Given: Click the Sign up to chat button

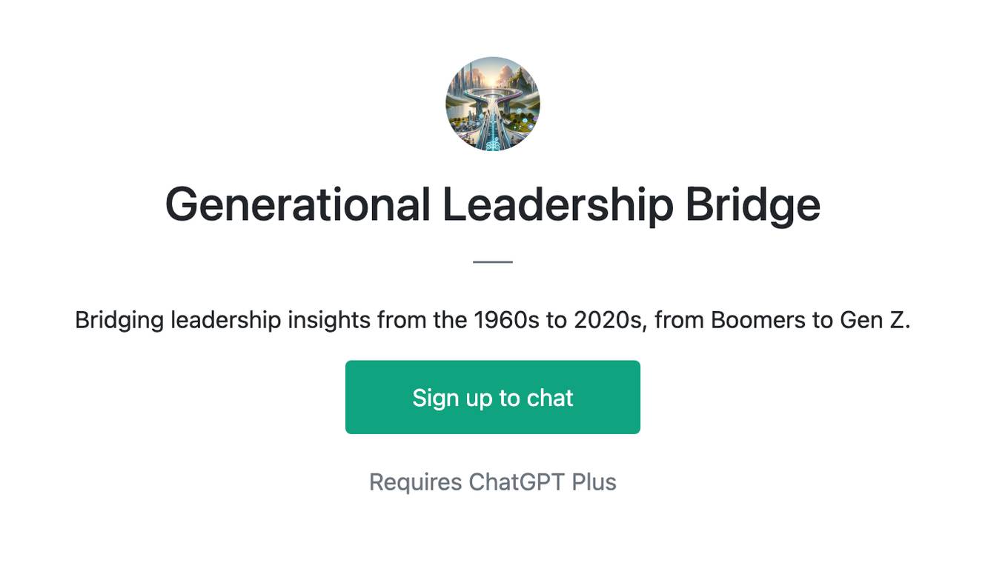Looking at the screenshot, I should coord(493,397).
